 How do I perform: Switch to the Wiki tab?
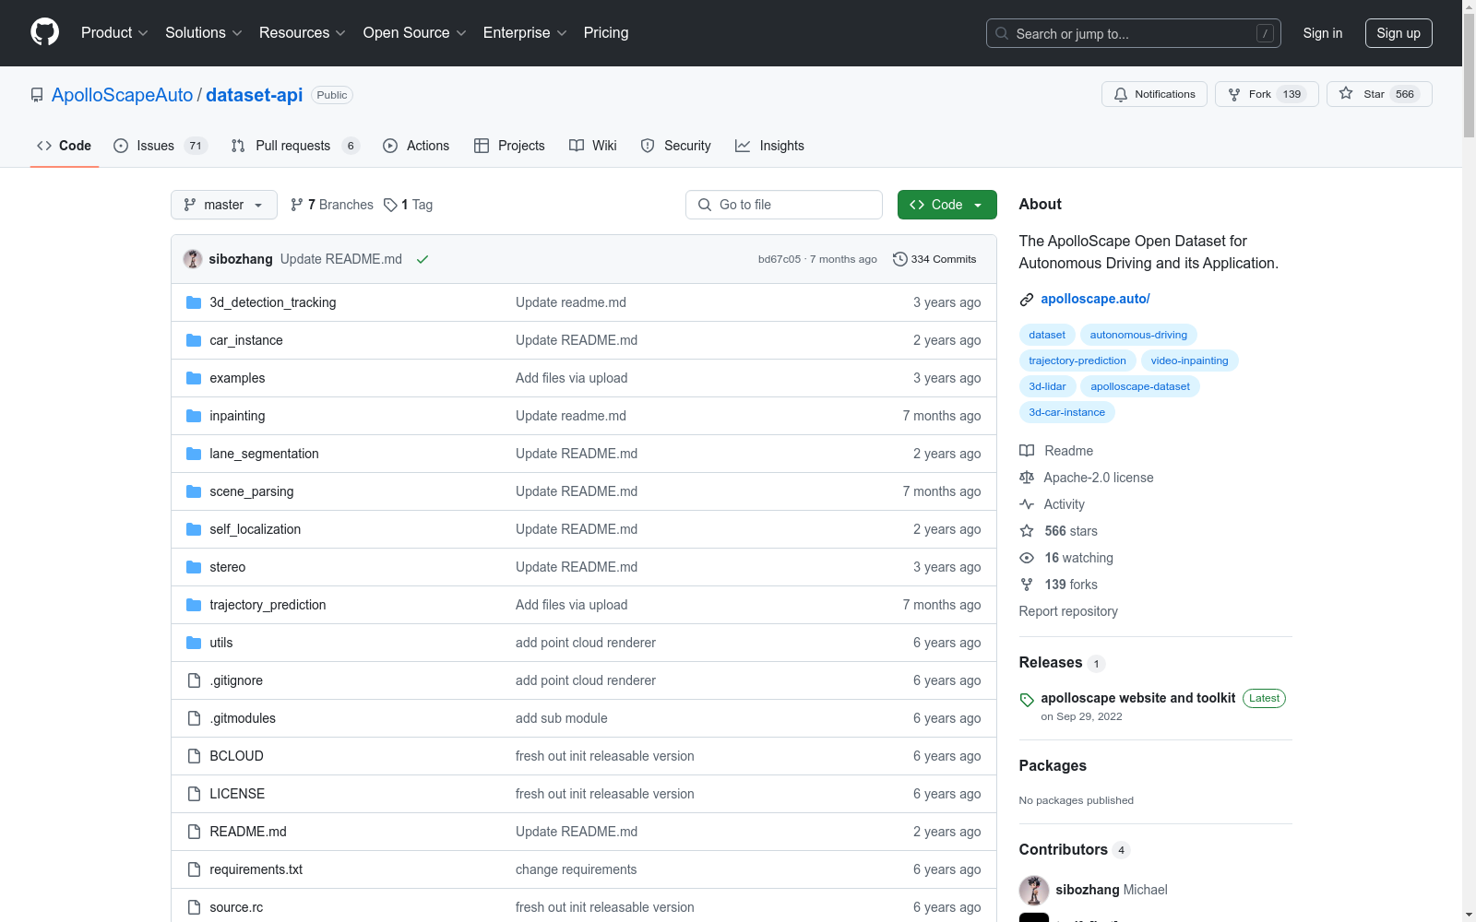point(593,146)
